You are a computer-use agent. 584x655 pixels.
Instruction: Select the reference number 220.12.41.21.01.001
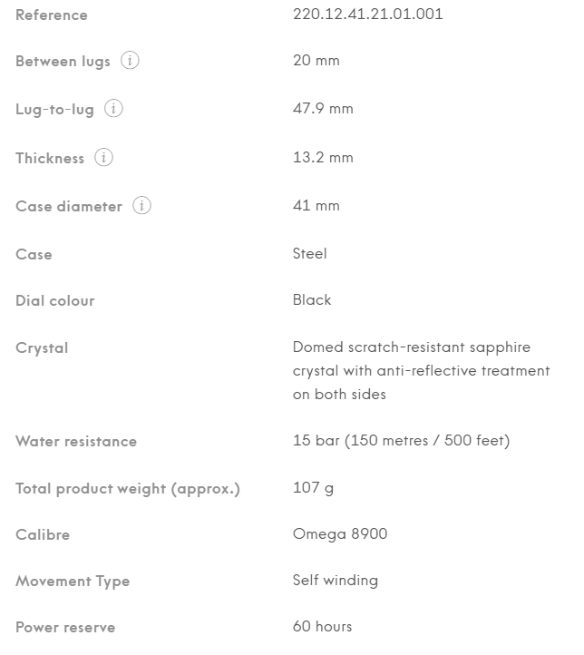[x=368, y=15]
